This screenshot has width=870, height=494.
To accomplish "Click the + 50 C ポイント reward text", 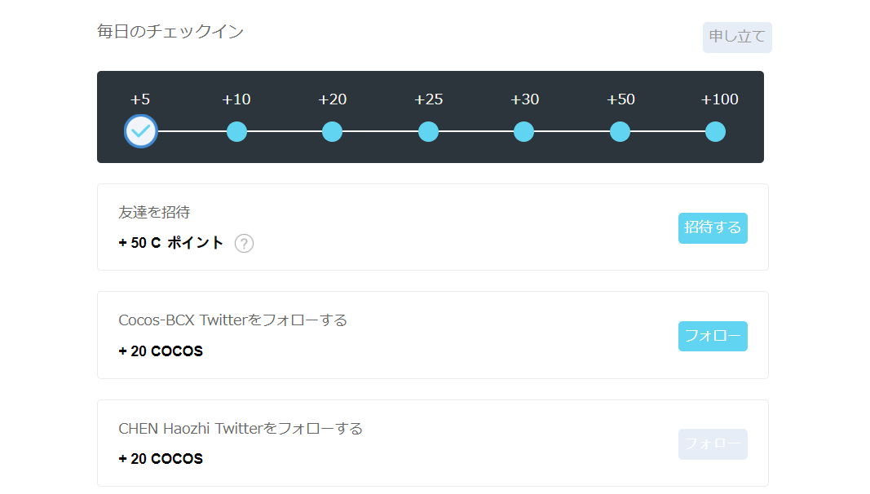I will point(171,243).
